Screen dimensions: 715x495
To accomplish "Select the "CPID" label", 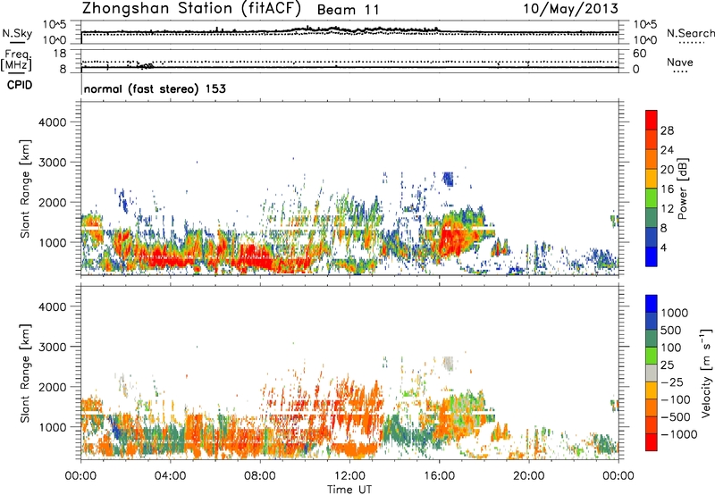I will click(20, 85).
